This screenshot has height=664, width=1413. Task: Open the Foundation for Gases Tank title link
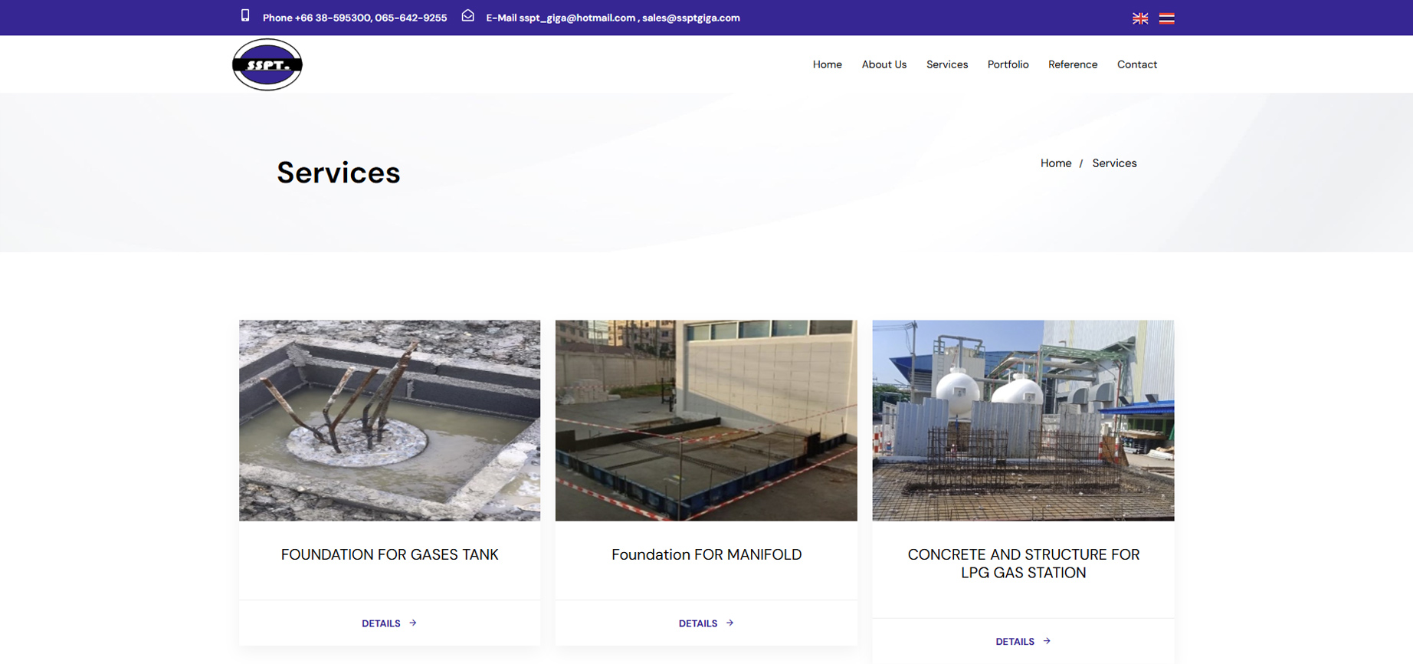(389, 554)
